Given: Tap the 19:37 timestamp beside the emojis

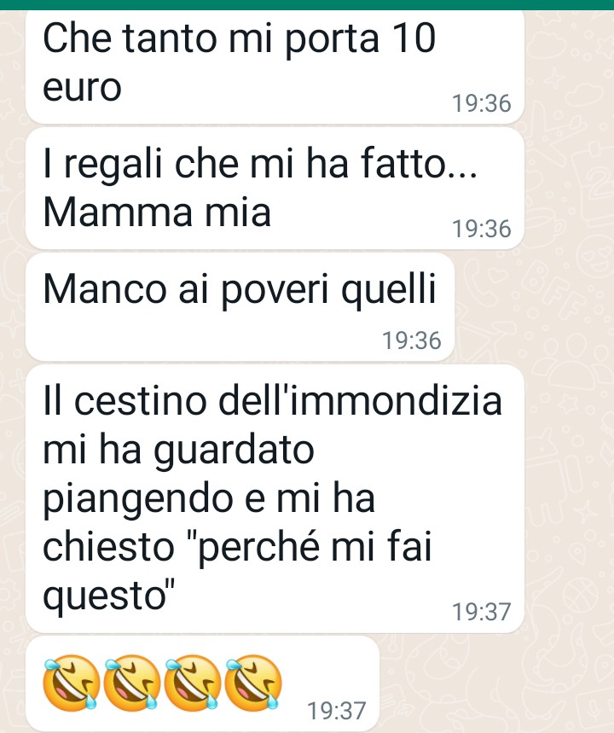Looking at the screenshot, I should point(337,711).
